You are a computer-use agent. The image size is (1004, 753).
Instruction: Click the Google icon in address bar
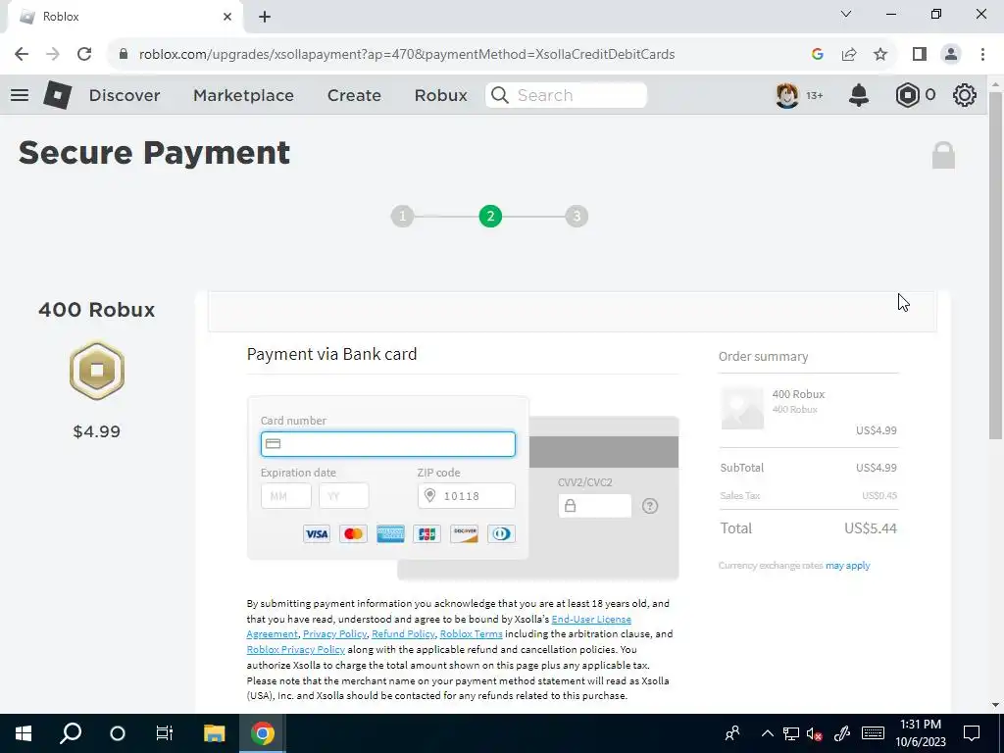817,54
